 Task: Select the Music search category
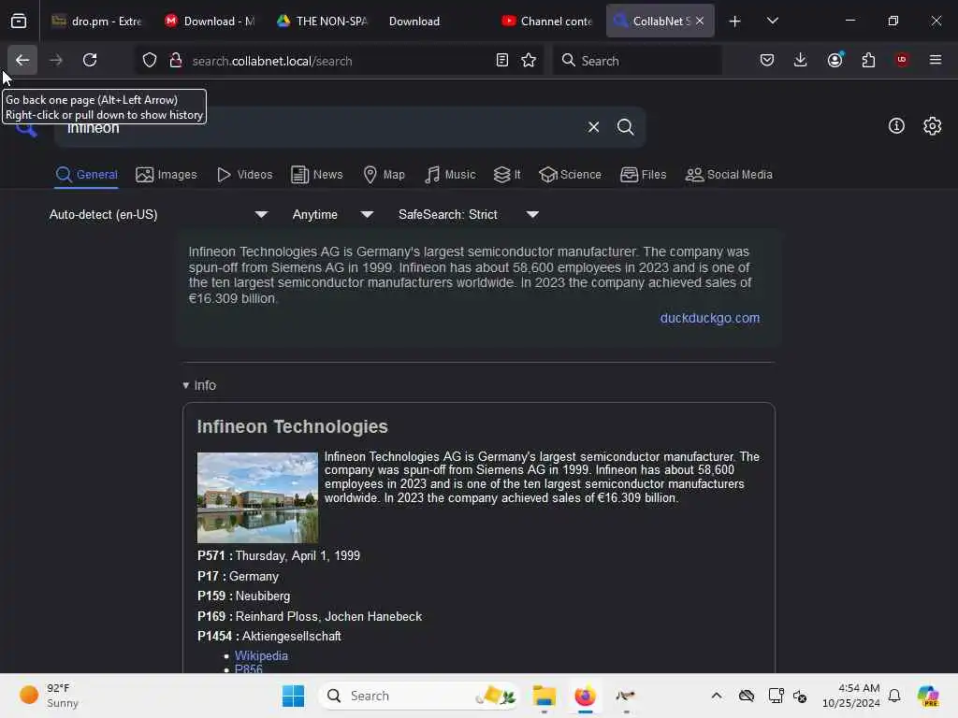[x=450, y=175]
